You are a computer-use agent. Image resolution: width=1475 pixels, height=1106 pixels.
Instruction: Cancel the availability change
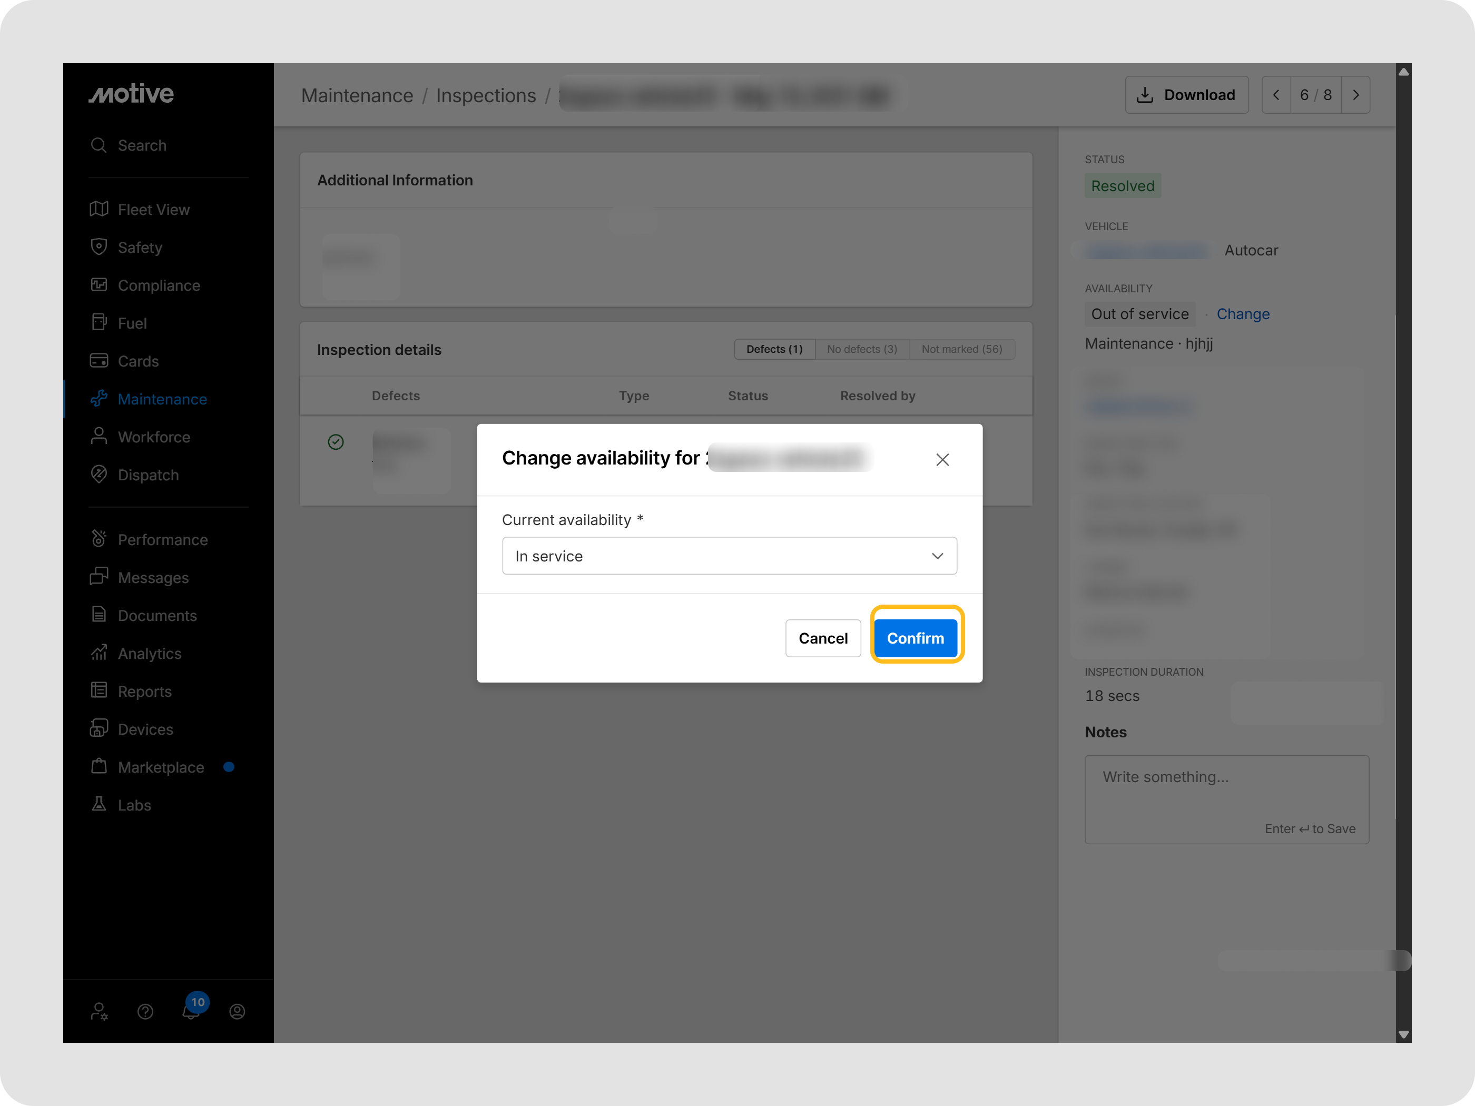823,639
